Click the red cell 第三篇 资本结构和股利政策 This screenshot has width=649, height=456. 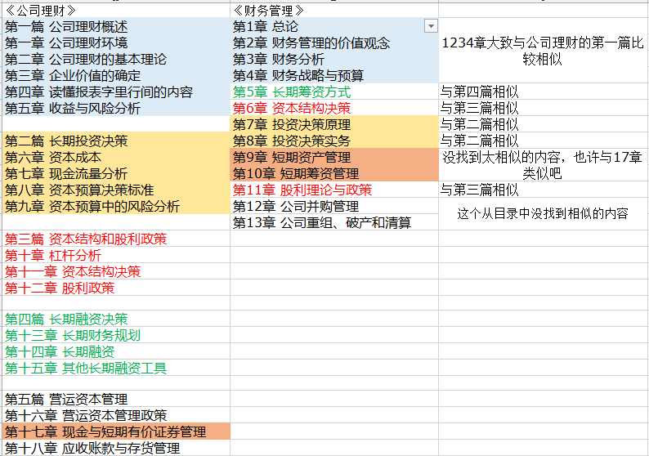click(x=116, y=239)
